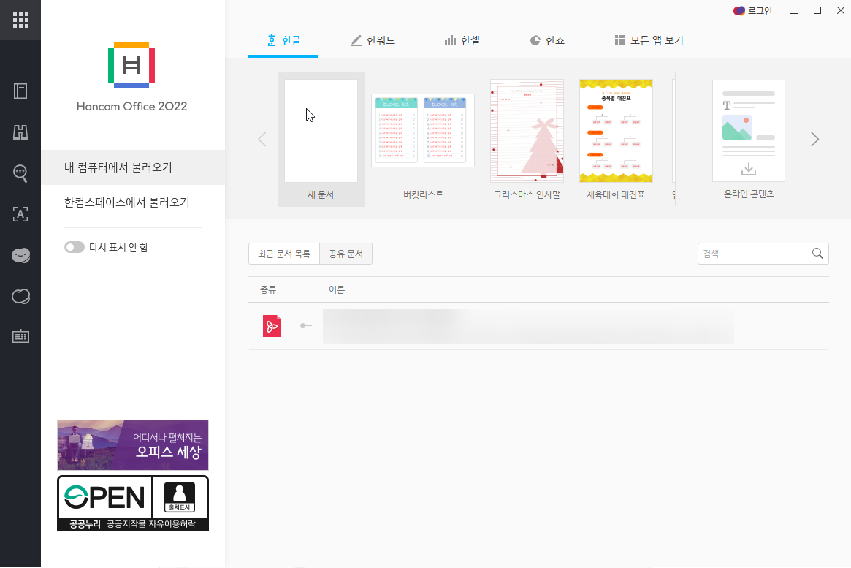Enable the 다시 표시 안 함 toggle

click(75, 247)
